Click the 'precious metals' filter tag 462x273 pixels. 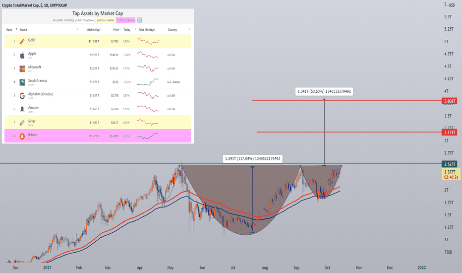(x=106, y=20)
